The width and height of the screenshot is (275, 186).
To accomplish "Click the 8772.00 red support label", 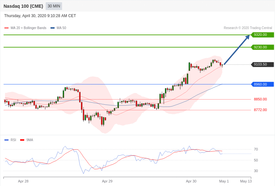I will [x=260, y=110].
